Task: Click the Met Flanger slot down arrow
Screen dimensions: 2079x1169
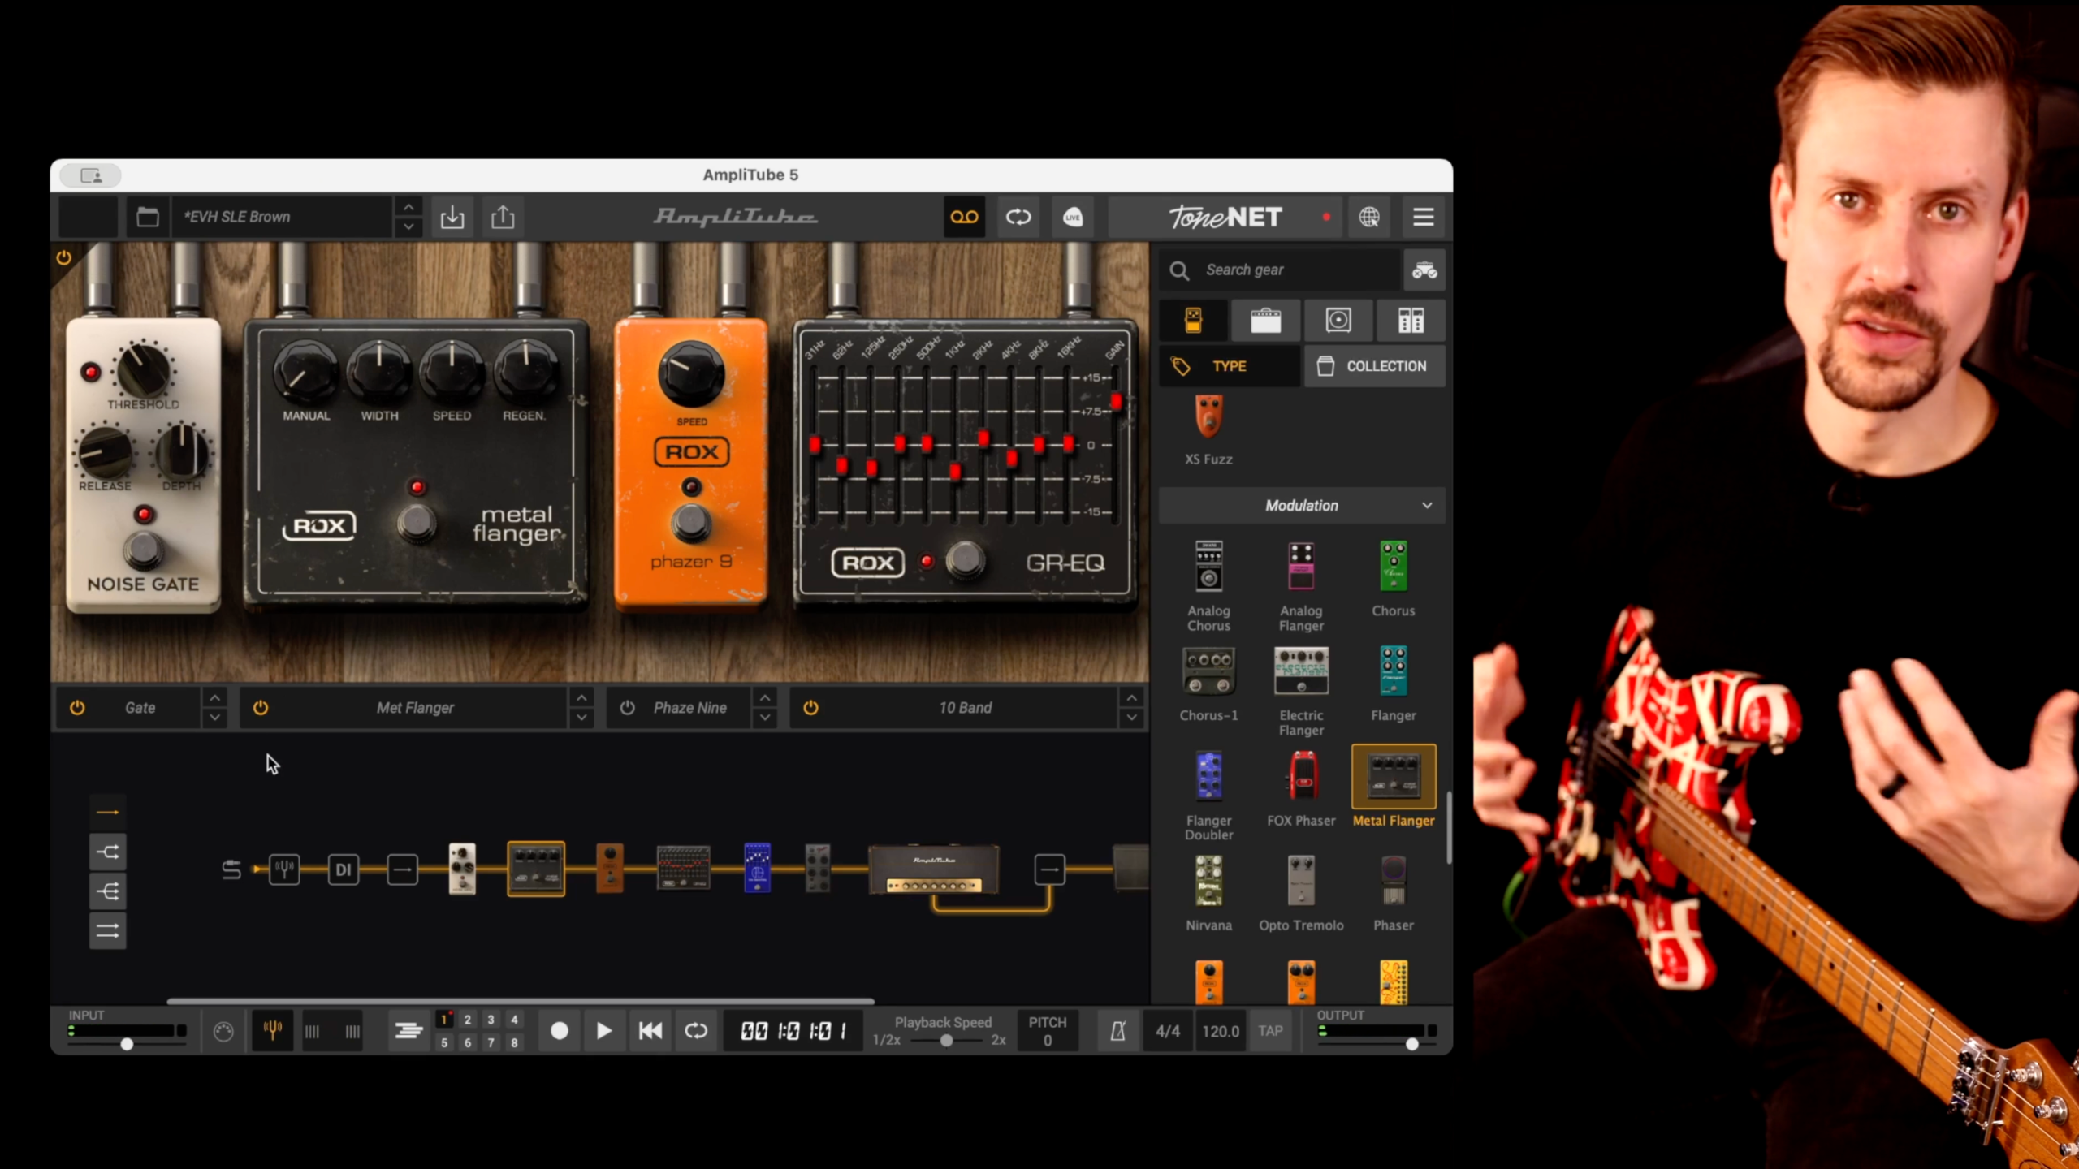Action: click(581, 718)
